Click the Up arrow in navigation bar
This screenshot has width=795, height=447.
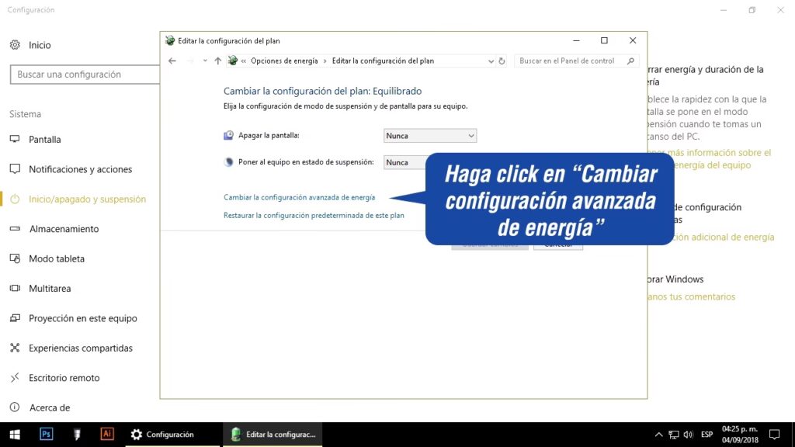coord(218,61)
